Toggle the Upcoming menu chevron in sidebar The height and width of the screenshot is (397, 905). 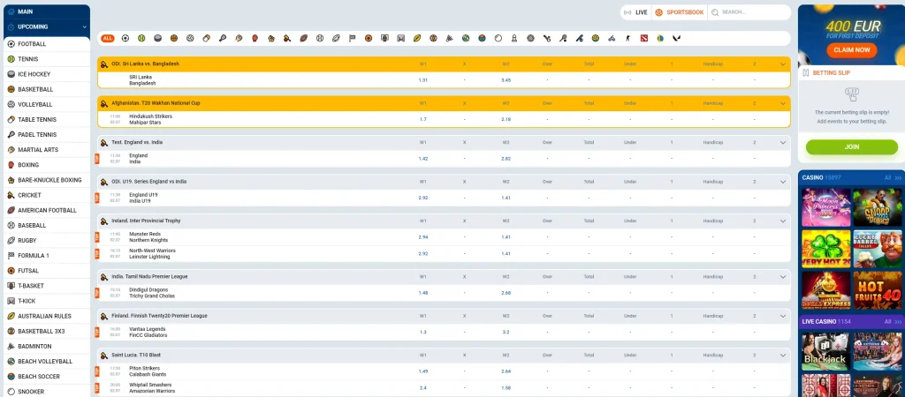pos(84,27)
